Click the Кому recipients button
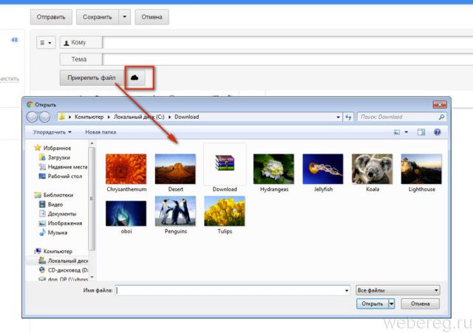 81,43
